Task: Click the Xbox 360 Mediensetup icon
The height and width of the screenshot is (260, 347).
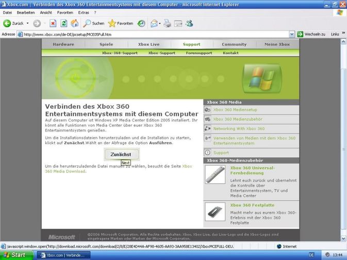Action: click(x=208, y=110)
